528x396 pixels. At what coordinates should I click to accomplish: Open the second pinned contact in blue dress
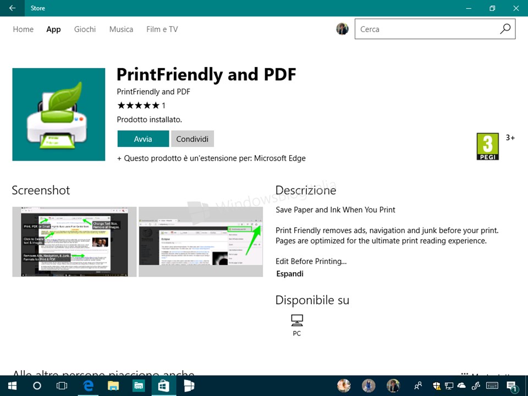369,386
